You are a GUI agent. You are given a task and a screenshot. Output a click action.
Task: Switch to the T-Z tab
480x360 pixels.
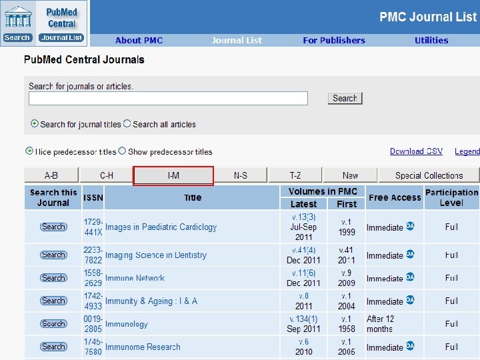(x=295, y=175)
